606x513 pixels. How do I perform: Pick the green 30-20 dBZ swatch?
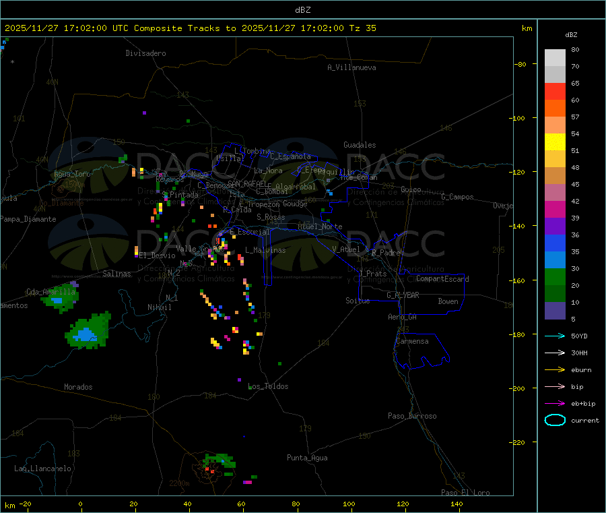click(555, 276)
